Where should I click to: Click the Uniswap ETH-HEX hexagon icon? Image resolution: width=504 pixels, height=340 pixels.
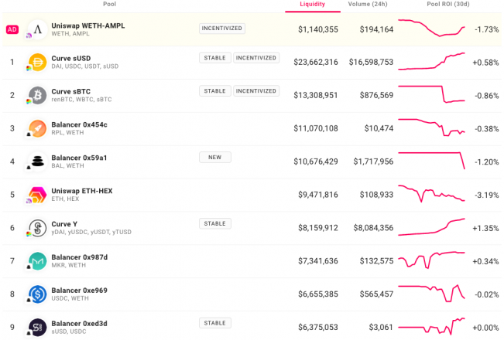[x=38, y=195]
